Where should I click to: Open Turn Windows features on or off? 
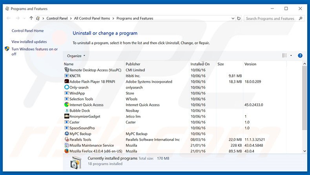[35, 51]
